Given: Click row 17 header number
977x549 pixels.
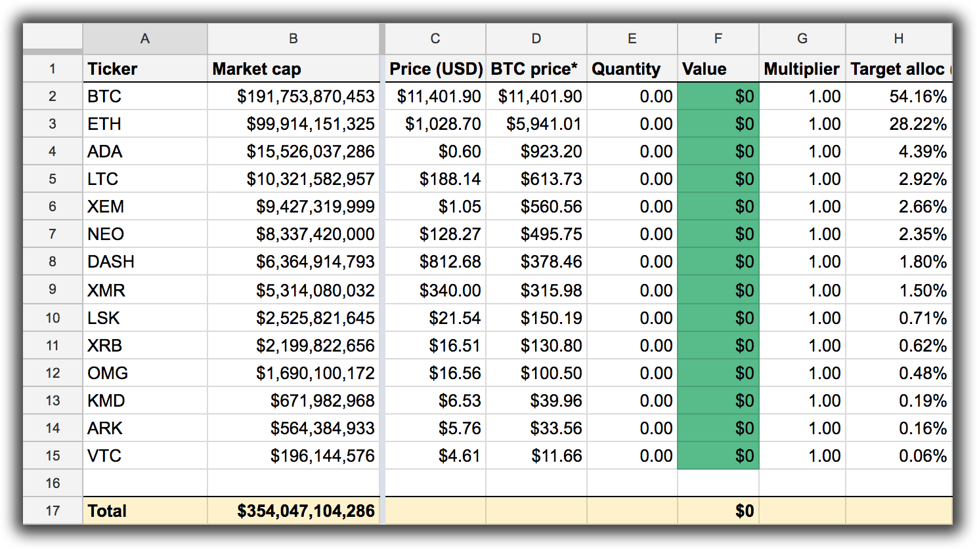Looking at the screenshot, I should (x=53, y=511).
